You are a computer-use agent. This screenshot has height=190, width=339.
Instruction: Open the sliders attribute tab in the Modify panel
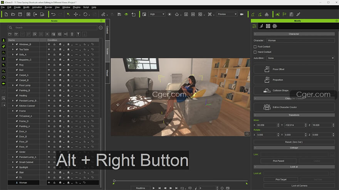pos(255,26)
